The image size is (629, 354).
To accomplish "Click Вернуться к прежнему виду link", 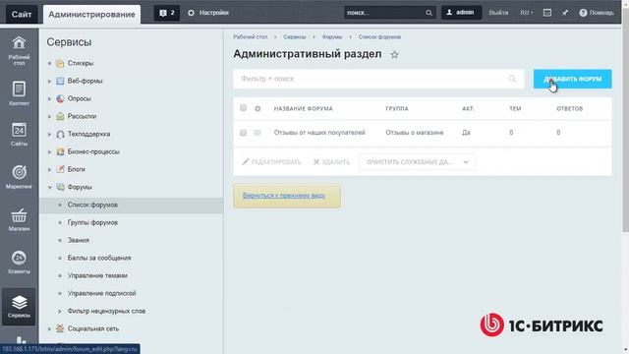I will [284, 196].
